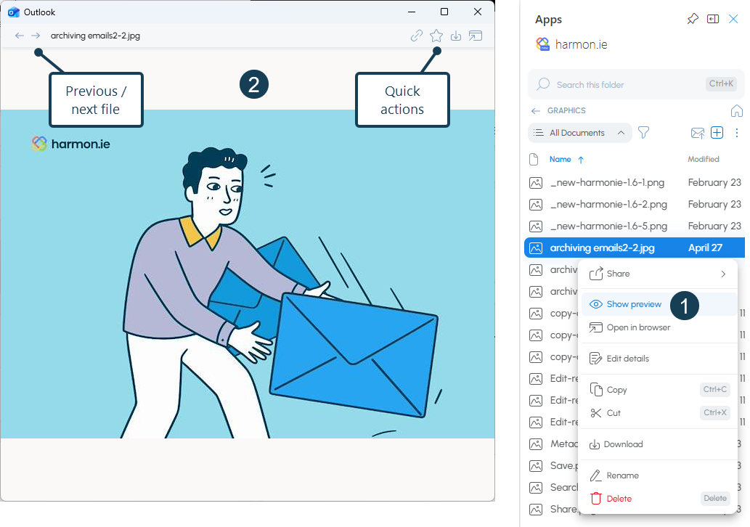Click file type column header icon
Screen dimensions: 750x527
pos(534,159)
